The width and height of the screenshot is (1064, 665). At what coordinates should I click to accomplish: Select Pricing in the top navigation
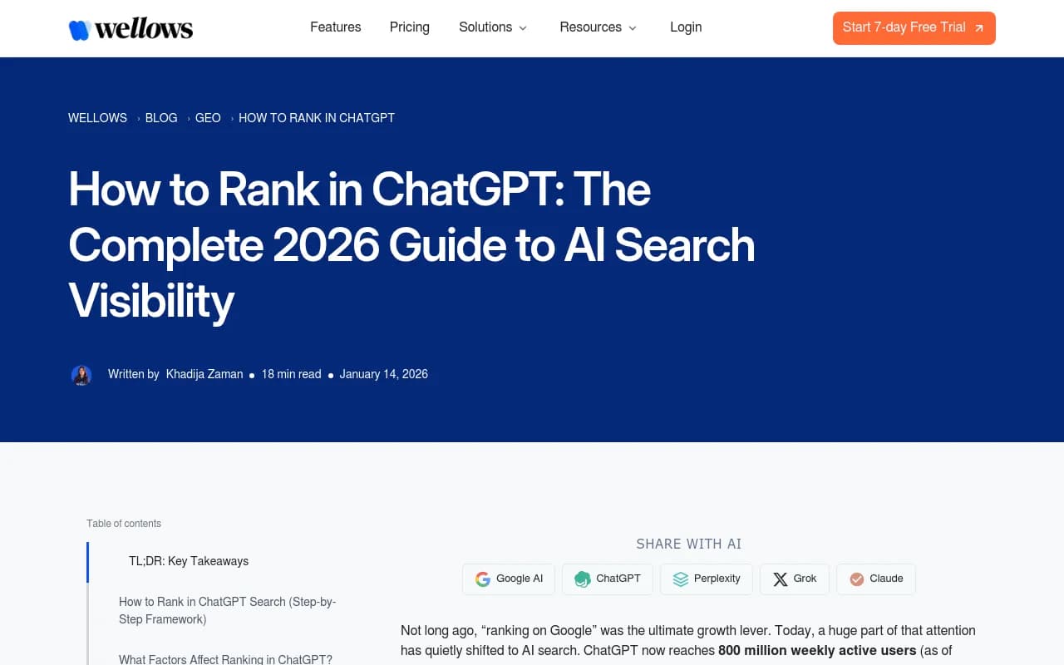coord(409,27)
